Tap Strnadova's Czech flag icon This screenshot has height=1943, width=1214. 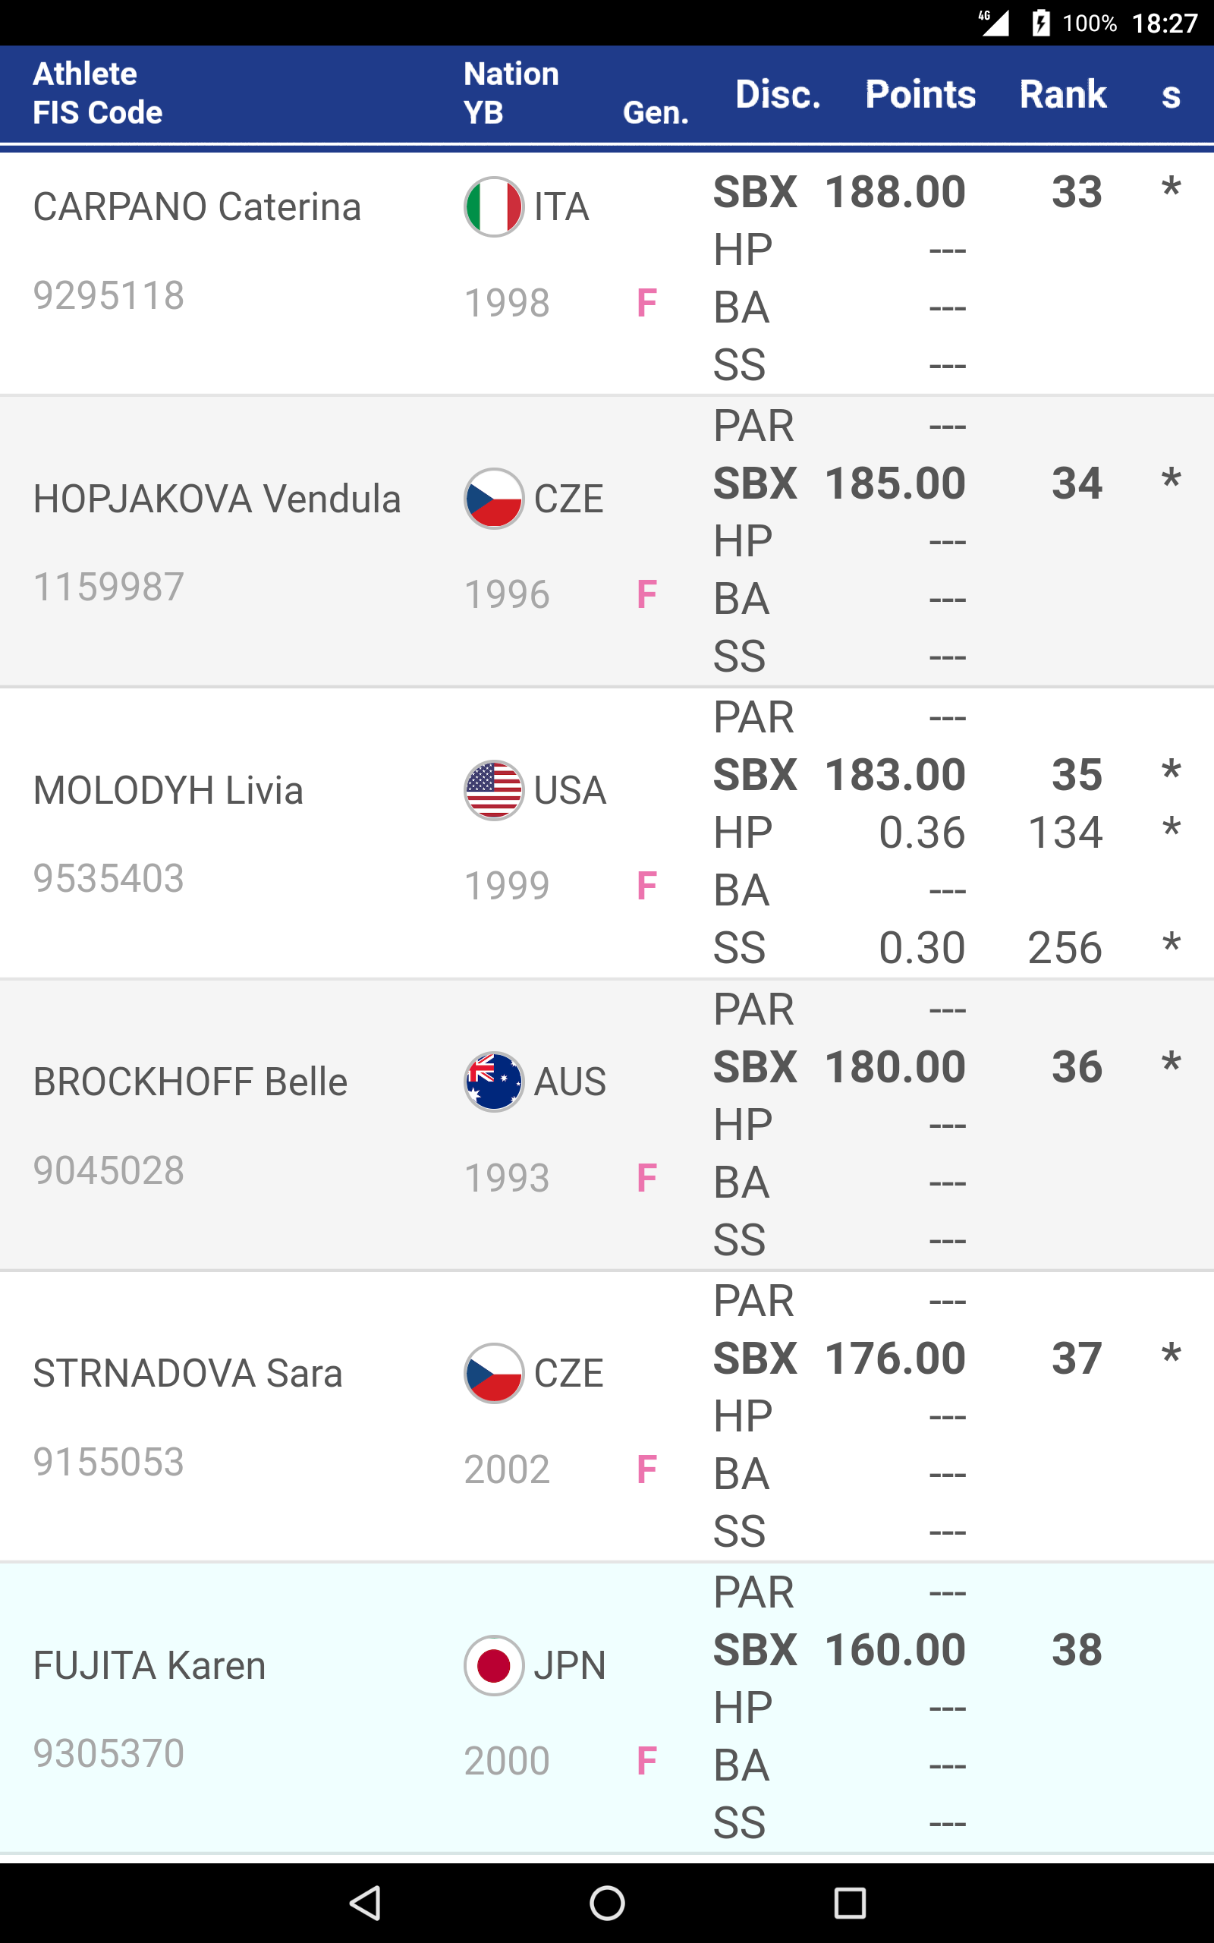(494, 1373)
